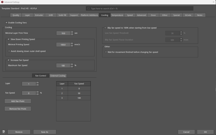
Task: Click the search magnifier icon
Action: 89,9
